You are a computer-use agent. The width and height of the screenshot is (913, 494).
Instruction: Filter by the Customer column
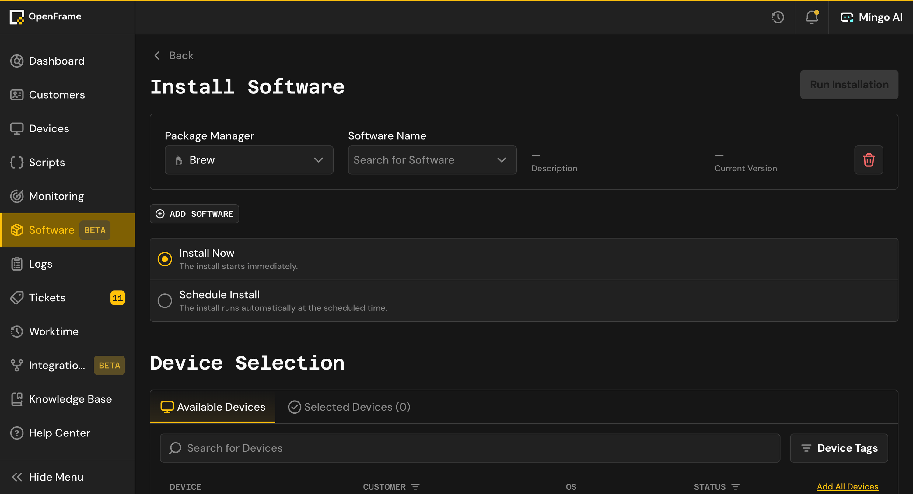[x=415, y=487]
